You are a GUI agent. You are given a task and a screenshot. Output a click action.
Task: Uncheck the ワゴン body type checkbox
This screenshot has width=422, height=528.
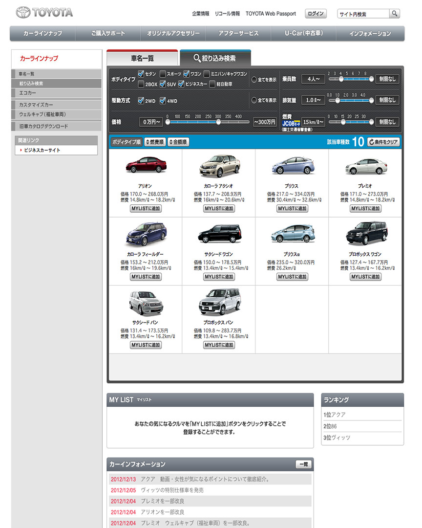pyautogui.click(x=186, y=73)
